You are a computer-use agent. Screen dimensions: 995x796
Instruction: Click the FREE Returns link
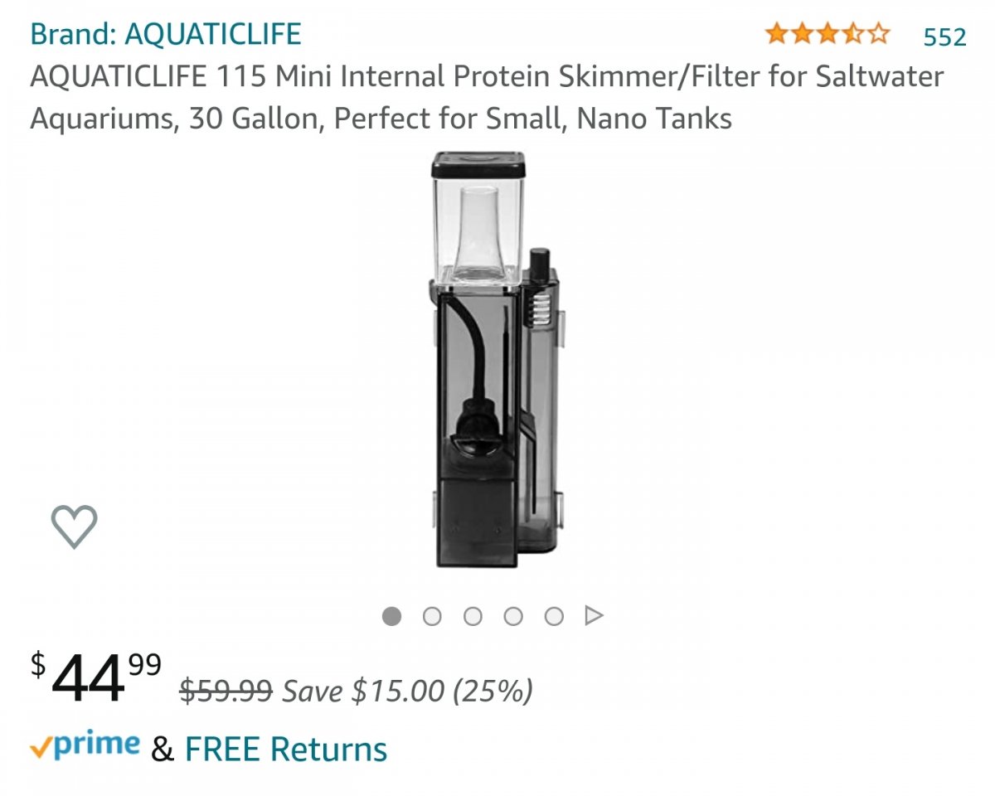(286, 750)
